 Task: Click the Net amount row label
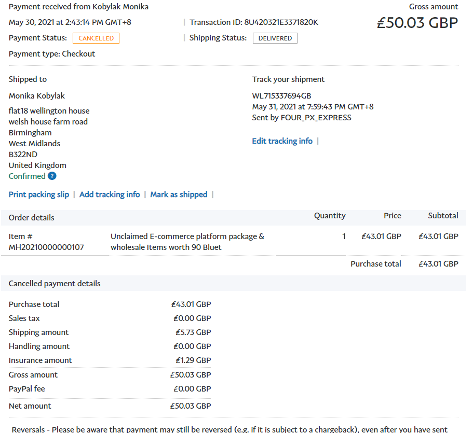[x=30, y=406]
